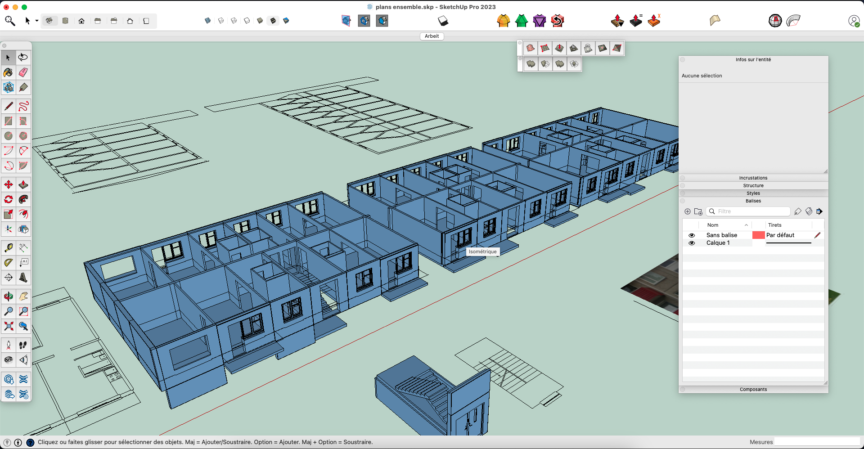Expand the Structure panel section
Screen dimensions: 864x449
click(x=753, y=185)
